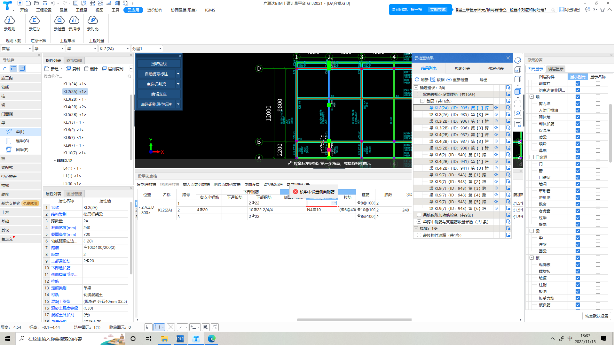Screen dimensions: 614x345
Task: Uncheck 显示图元 for 门联窗
Action: tap(578, 177)
